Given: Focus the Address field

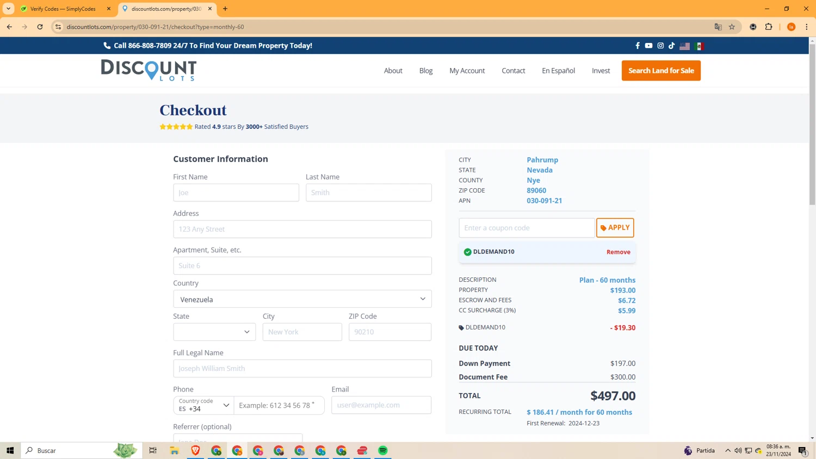Looking at the screenshot, I should click(x=302, y=229).
